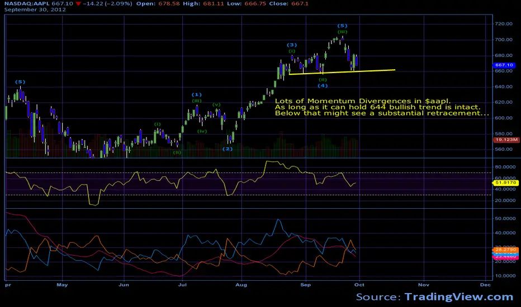Click the Oct label on time axis

(x=359, y=285)
